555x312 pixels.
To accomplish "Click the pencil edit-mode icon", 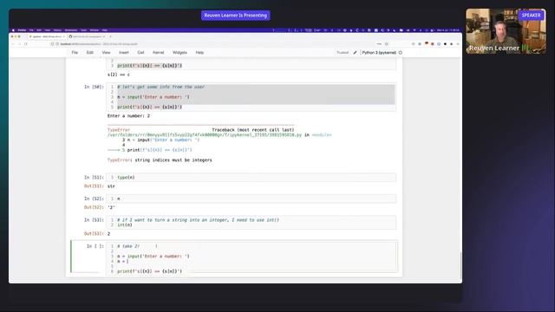I will [355, 52].
